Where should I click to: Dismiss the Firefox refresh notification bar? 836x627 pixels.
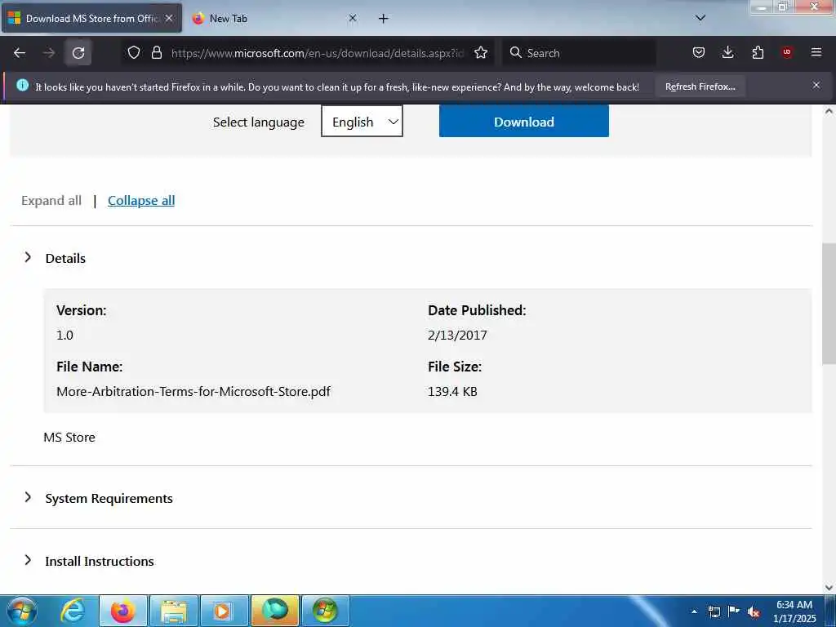click(816, 85)
